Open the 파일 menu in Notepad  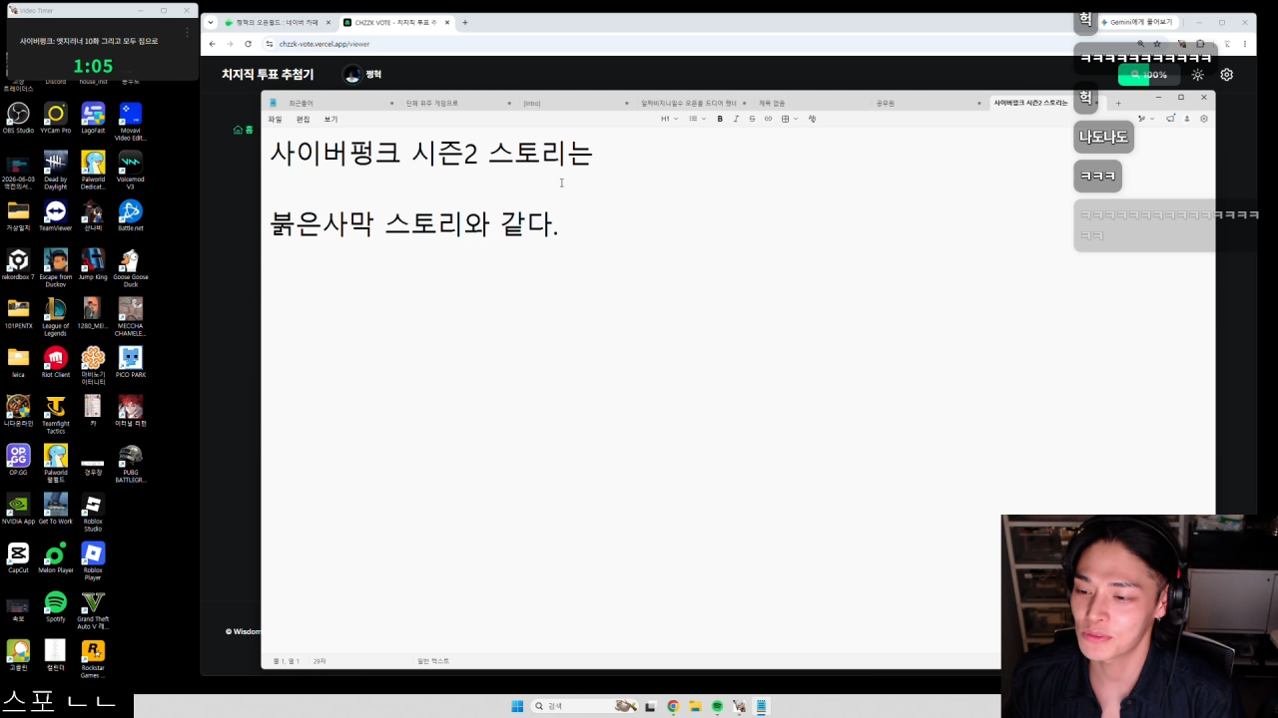tap(275, 119)
